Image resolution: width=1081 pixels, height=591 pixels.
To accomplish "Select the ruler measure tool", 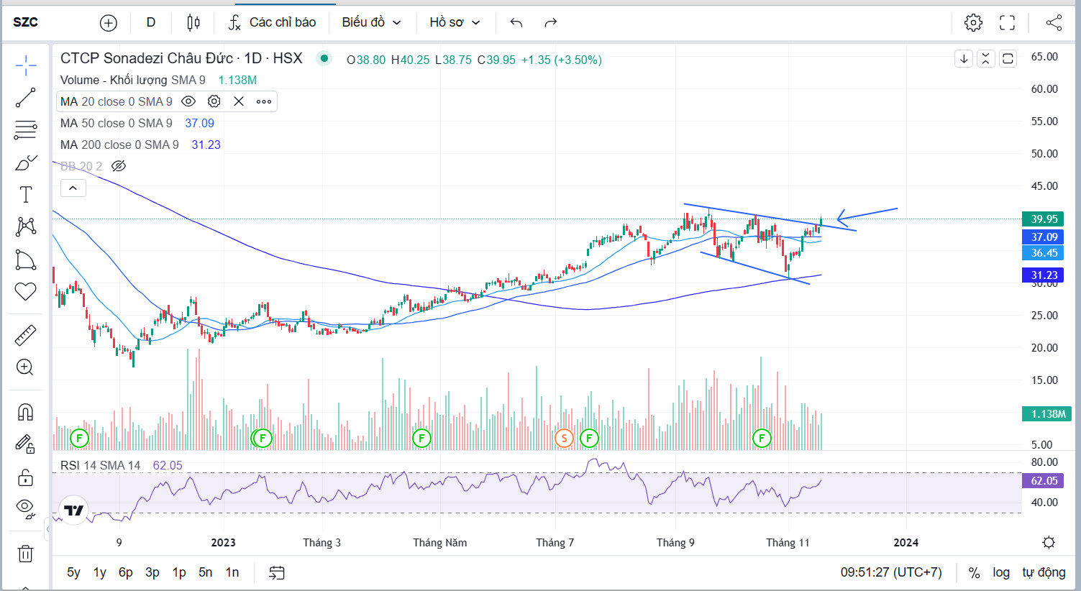I will pos(25,335).
